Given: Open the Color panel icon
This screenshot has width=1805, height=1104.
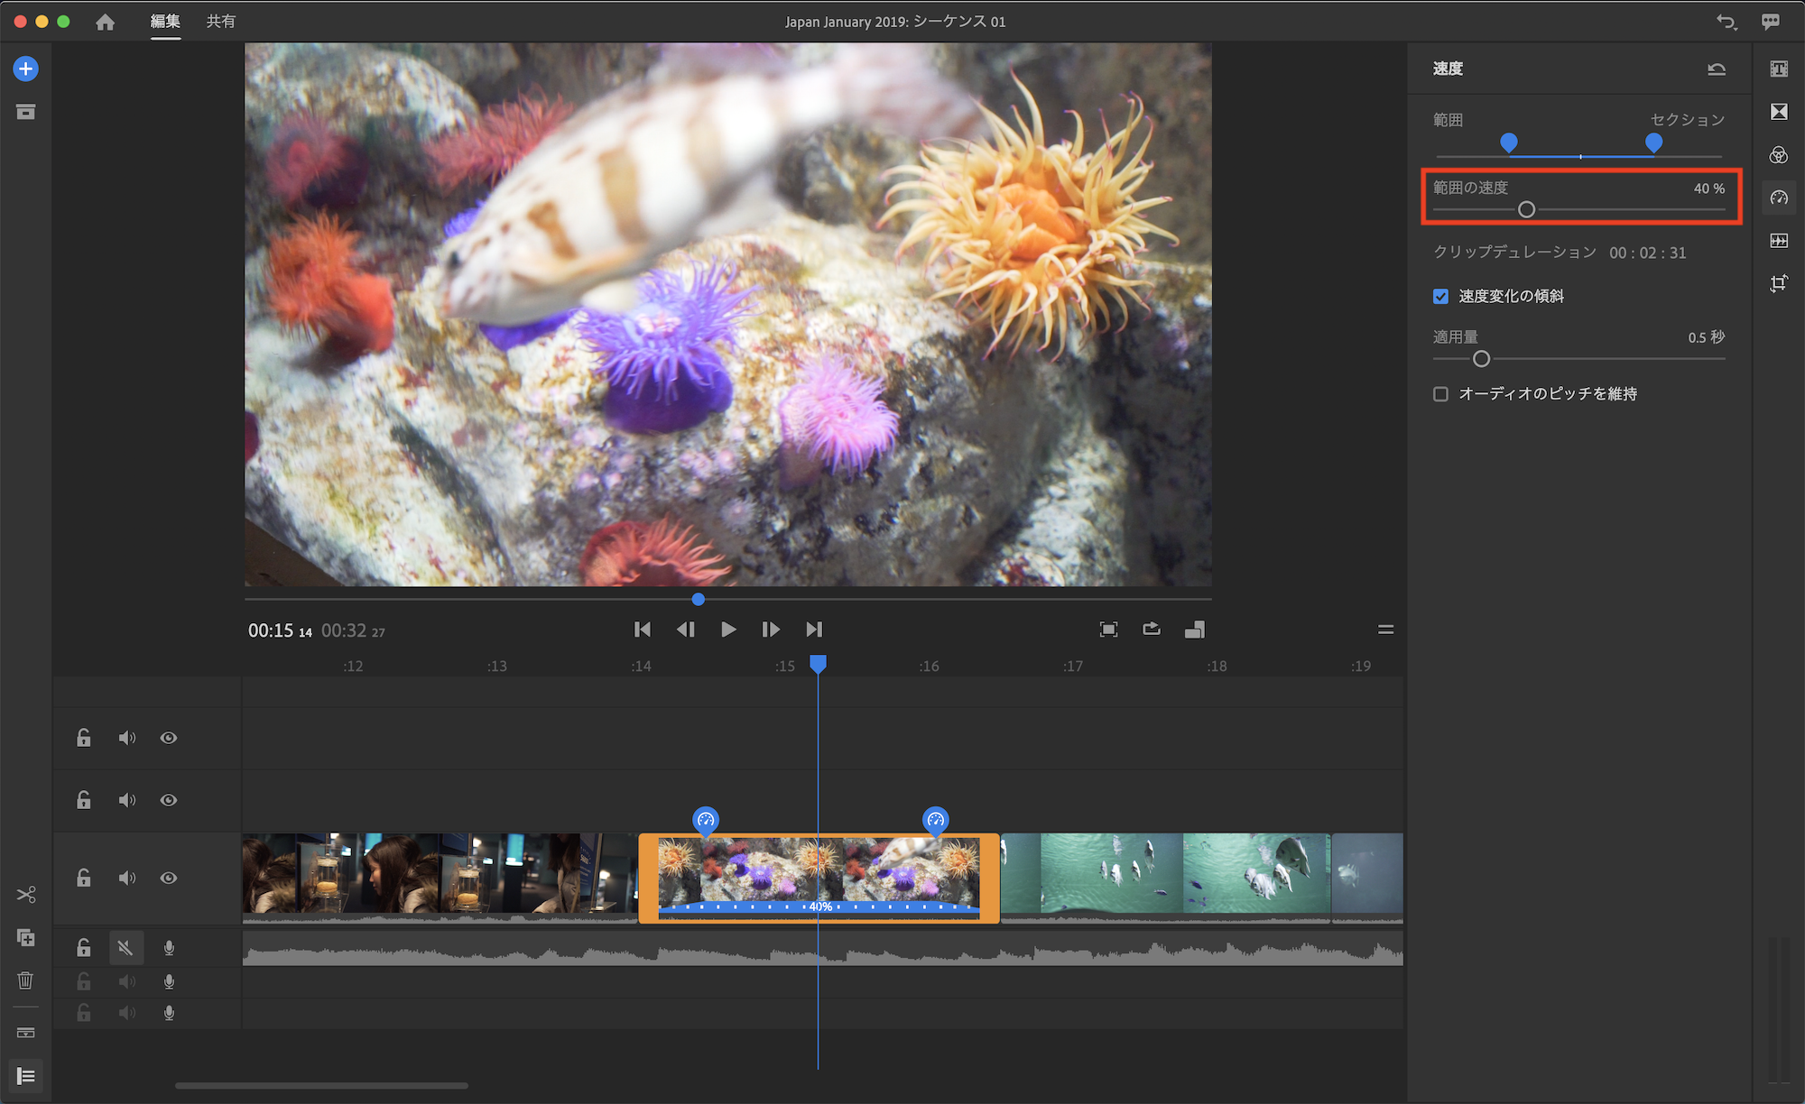Looking at the screenshot, I should pyautogui.click(x=1779, y=155).
